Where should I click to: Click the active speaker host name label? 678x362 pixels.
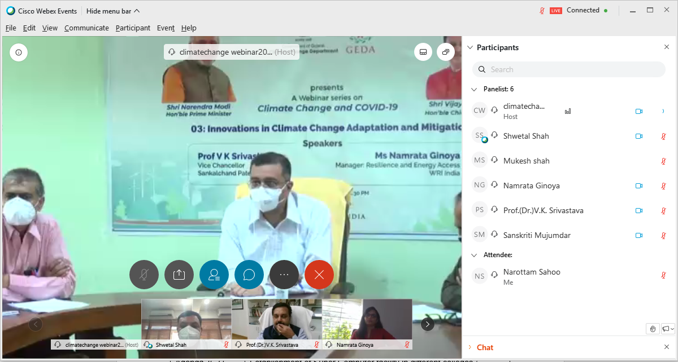[232, 52]
